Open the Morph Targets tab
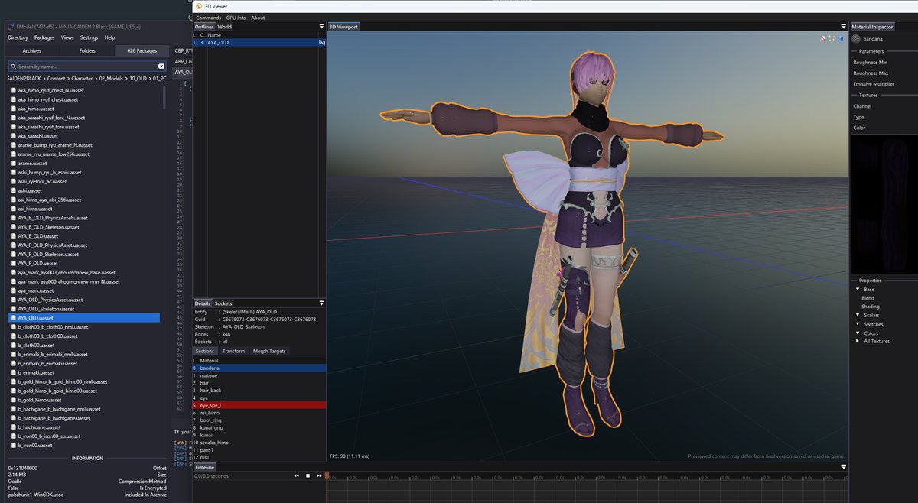Screen dimensions: 918x503 pos(269,351)
